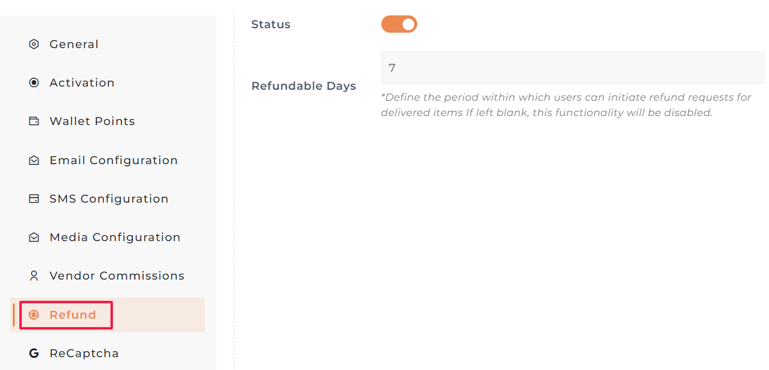The height and width of the screenshot is (370, 769).
Task: Select the SMS Configuration text label
Action: (x=108, y=199)
